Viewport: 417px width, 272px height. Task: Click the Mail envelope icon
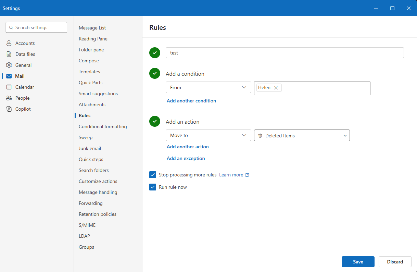tap(9, 76)
